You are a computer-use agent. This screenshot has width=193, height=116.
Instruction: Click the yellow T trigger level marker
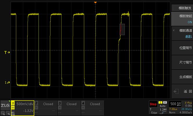point(7,52)
